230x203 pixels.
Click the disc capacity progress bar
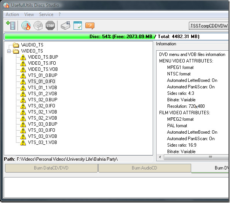[x=117, y=37]
